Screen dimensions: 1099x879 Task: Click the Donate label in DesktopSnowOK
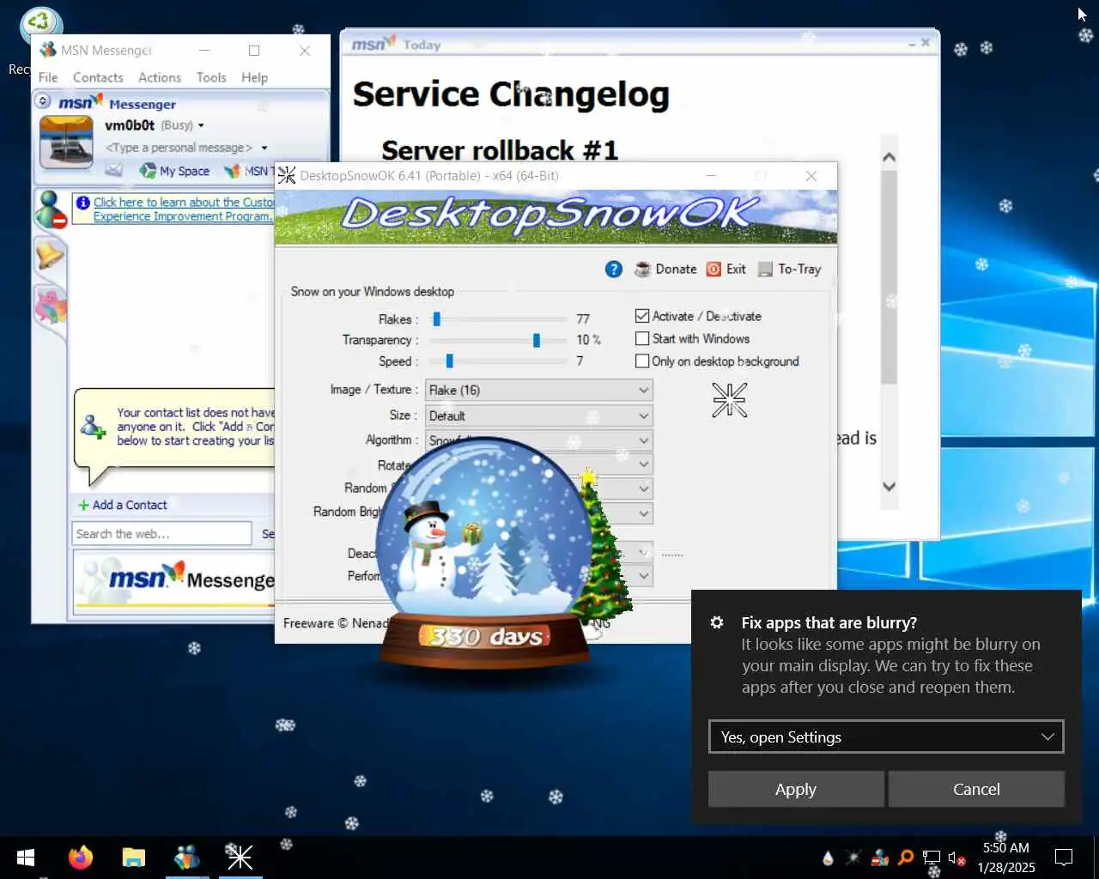tap(676, 270)
